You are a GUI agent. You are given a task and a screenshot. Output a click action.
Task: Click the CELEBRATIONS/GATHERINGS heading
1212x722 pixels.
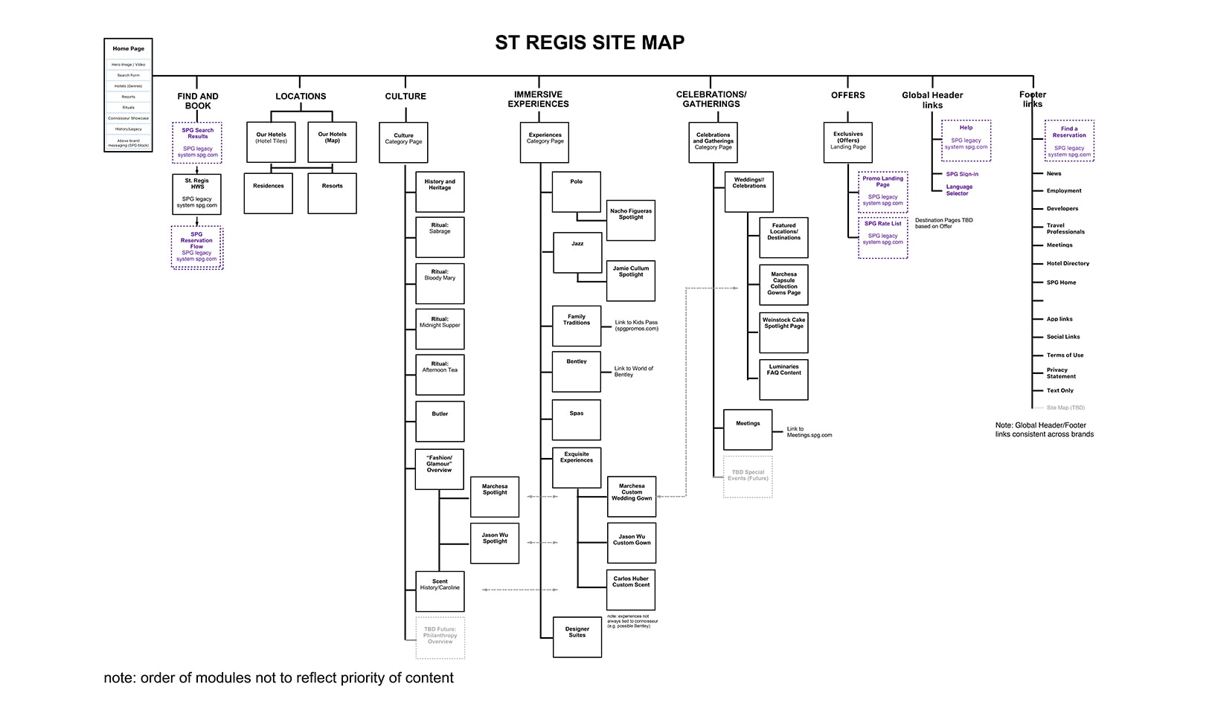click(x=711, y=100)
